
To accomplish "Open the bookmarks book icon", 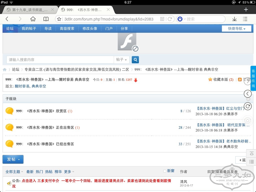I will coord(46,19).
